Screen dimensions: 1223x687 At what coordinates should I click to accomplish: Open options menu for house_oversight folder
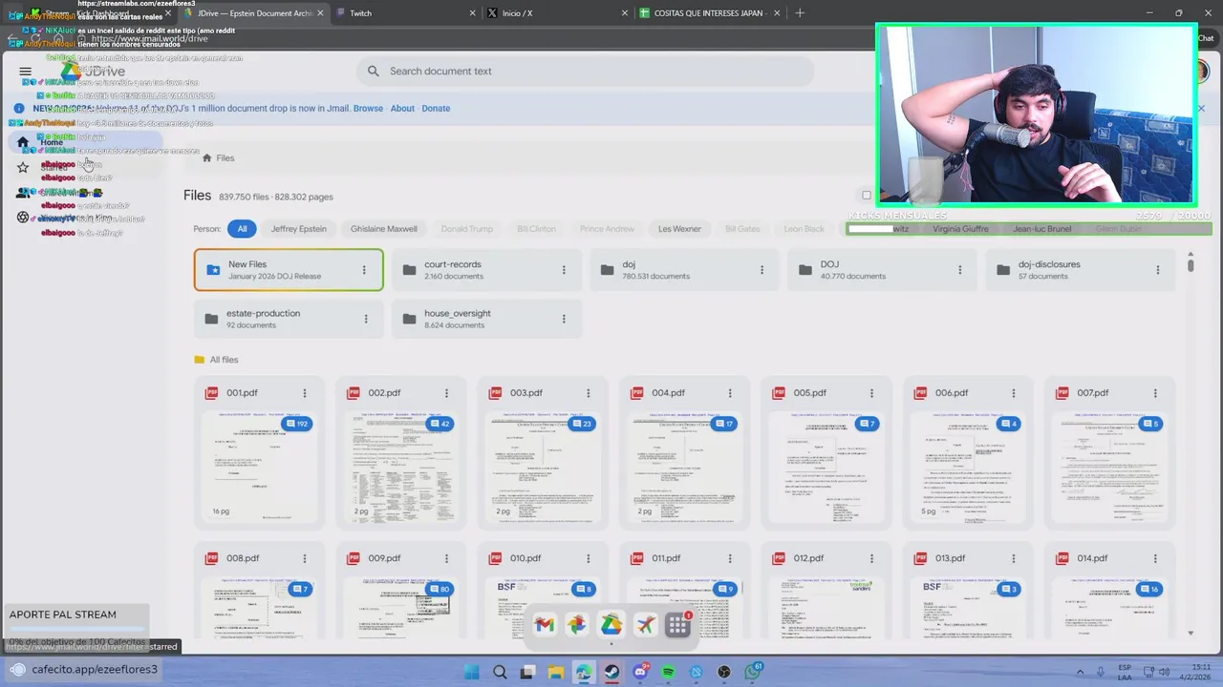click(x=564, y=319)
